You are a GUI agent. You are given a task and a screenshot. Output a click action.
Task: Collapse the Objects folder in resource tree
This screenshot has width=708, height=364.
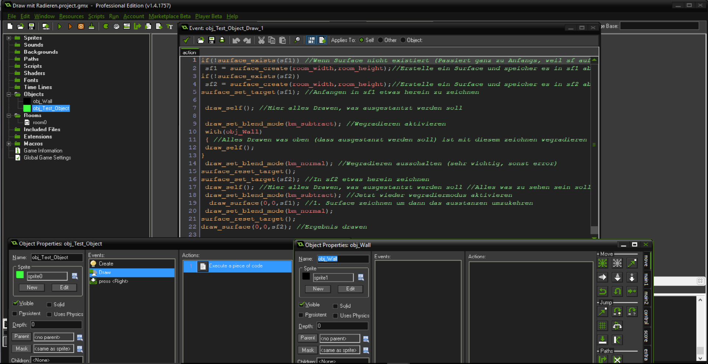9,94
